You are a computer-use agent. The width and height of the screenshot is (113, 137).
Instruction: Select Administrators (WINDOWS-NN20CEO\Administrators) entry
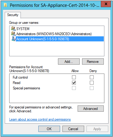pyautogui.click(x=54, y=34)
